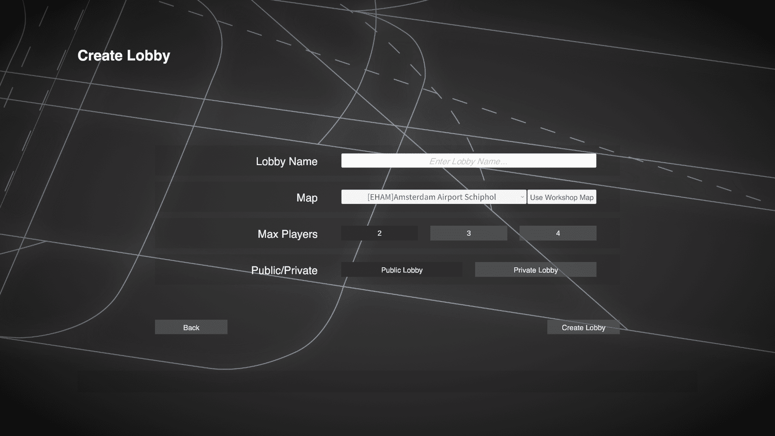
Task: Go back with the Back button
Action: pos(191,327)
